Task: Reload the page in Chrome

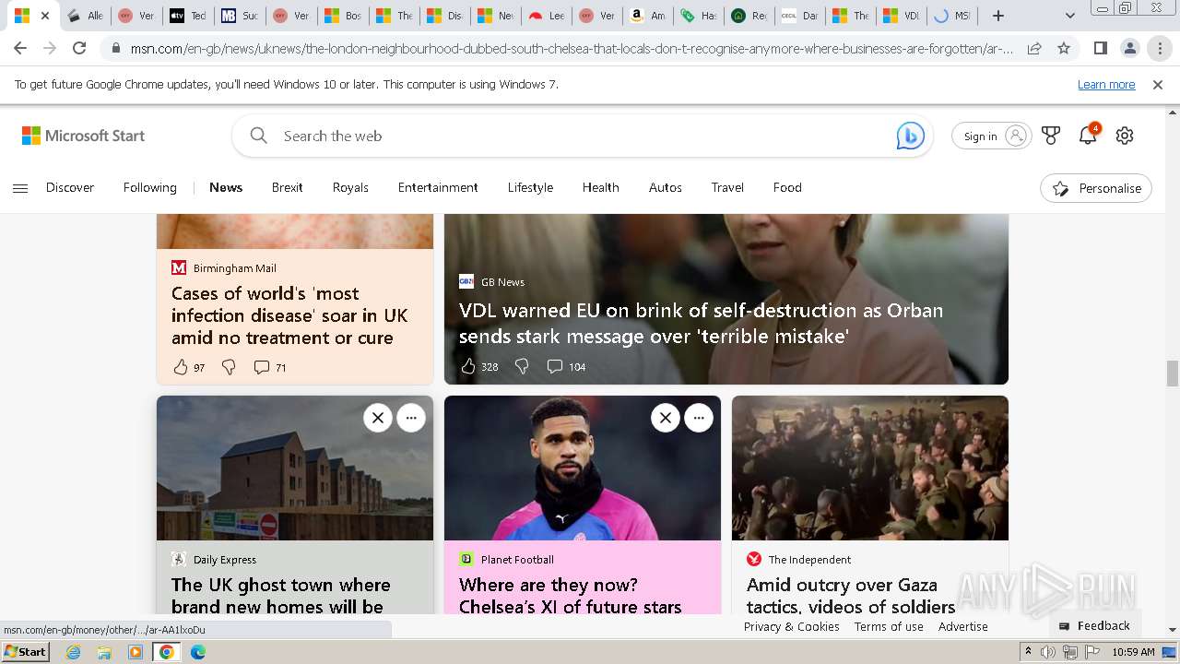Action: (79, 48)
